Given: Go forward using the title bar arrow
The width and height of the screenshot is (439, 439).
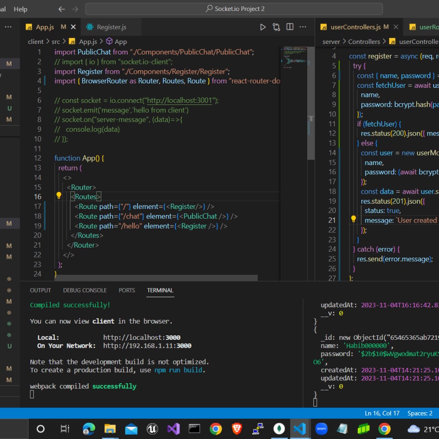Looking at the screenshot, I should (75, 9).
